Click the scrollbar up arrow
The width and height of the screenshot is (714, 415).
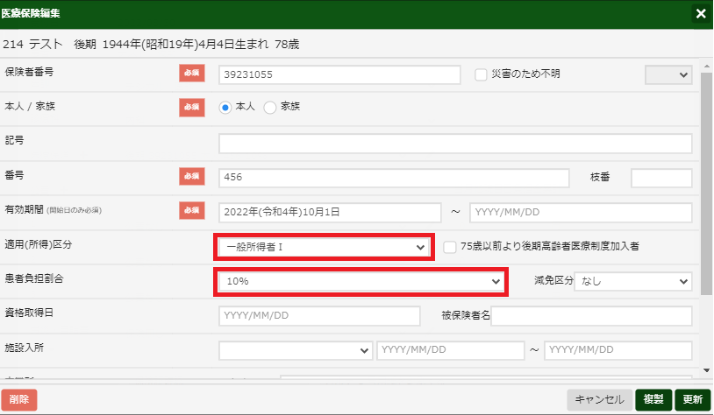(x=706, y=67)
